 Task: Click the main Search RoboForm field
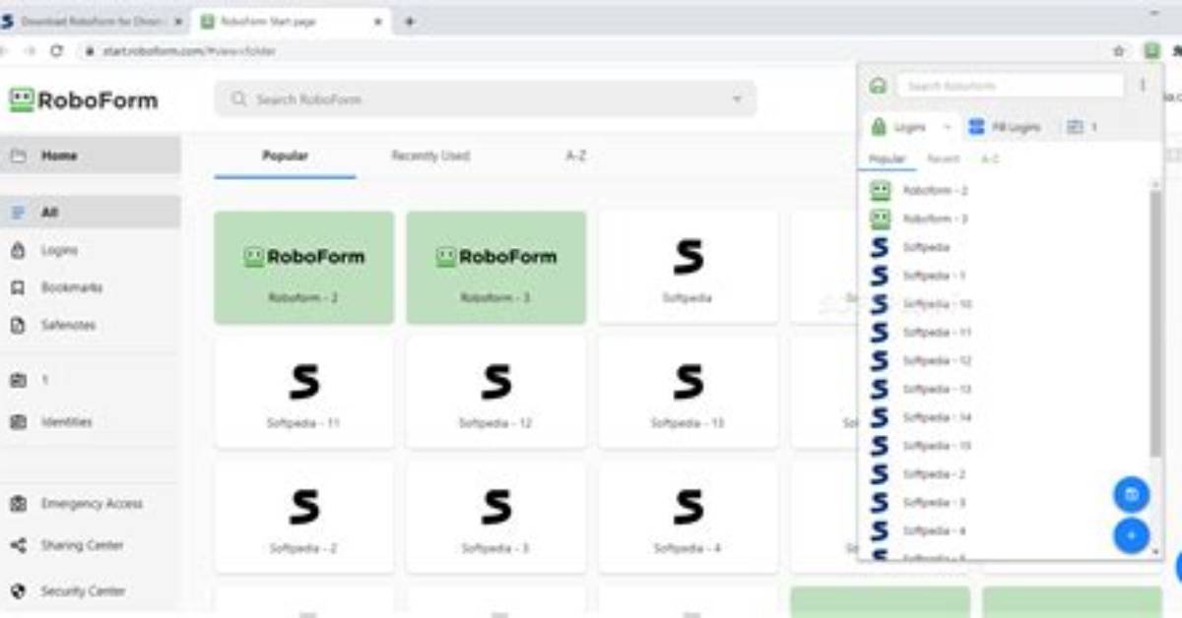pyautogui.click(x=486, y=99)
